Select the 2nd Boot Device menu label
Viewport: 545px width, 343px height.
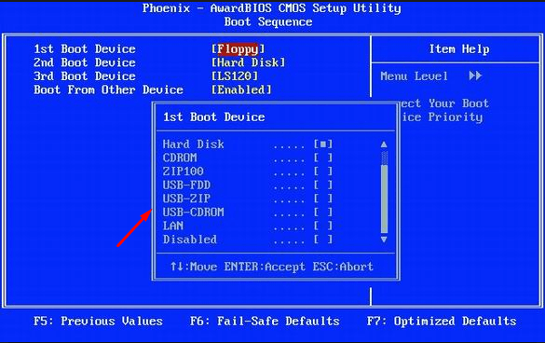[85, 62]
